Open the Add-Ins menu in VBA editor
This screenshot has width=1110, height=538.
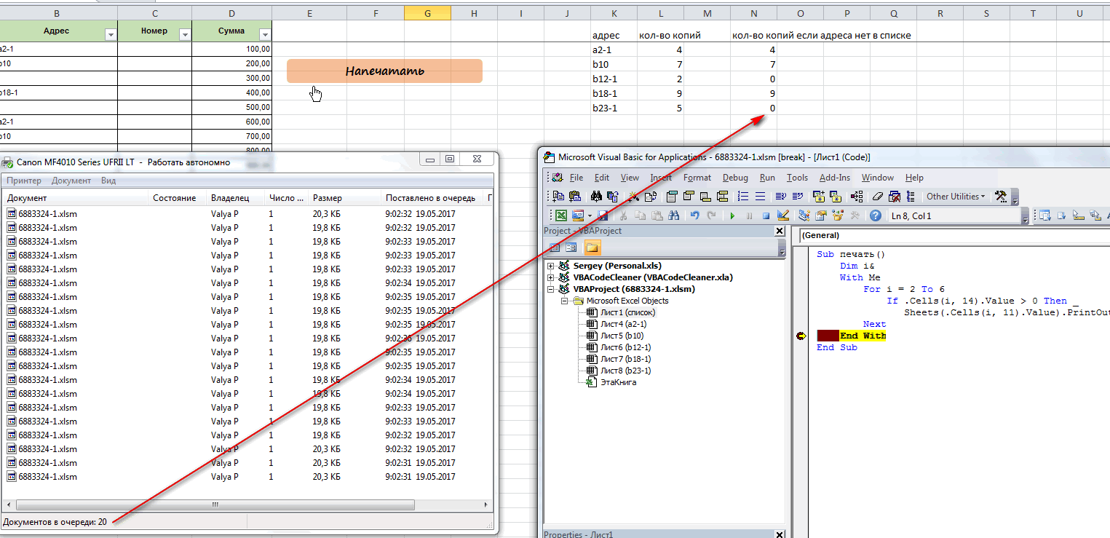click(x=835, y=178)
